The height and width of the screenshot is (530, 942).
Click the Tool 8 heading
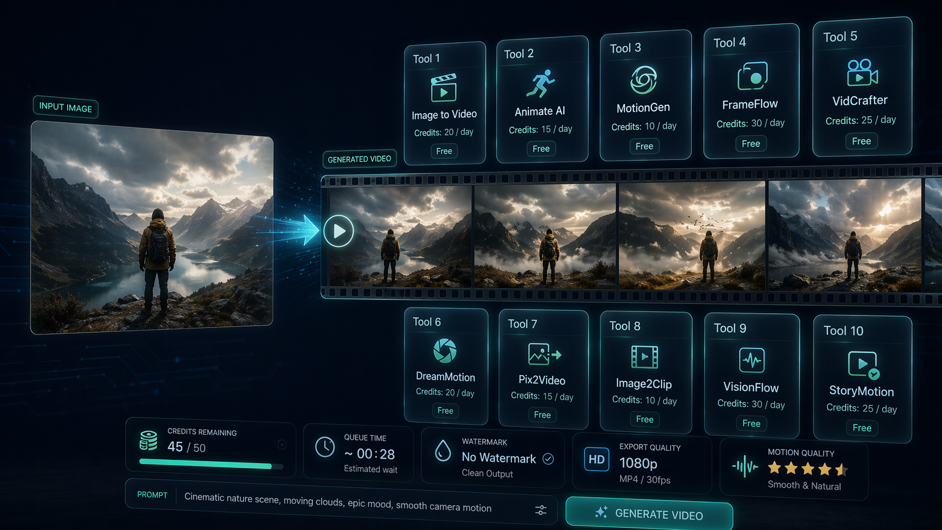[625, 326]
